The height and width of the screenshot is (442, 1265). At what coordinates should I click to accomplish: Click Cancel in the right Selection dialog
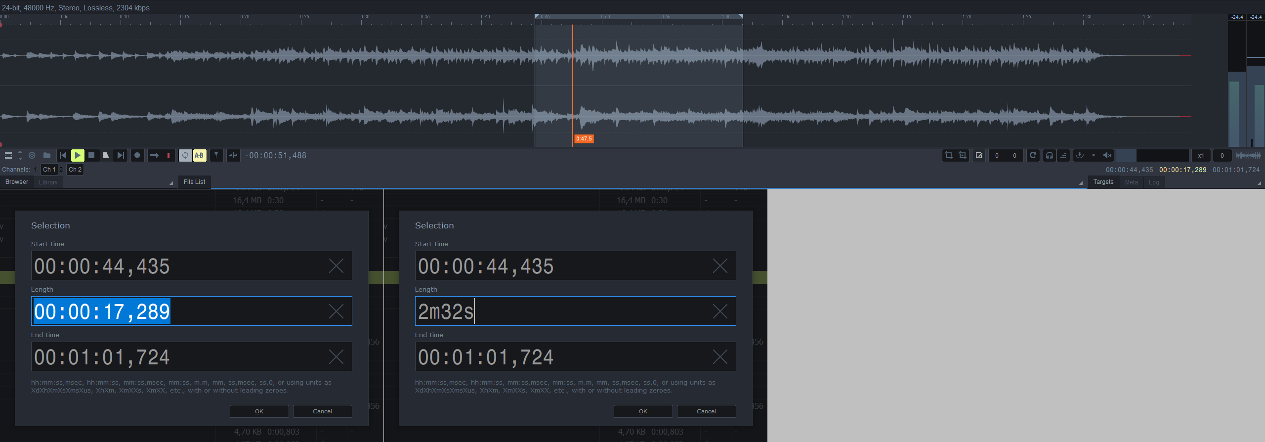[x=706, y=411]
